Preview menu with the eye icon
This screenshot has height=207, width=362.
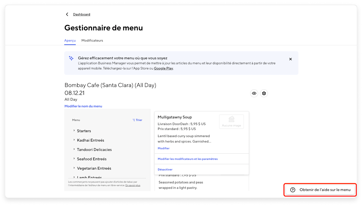pyautogui.click(x=254, y=93)
